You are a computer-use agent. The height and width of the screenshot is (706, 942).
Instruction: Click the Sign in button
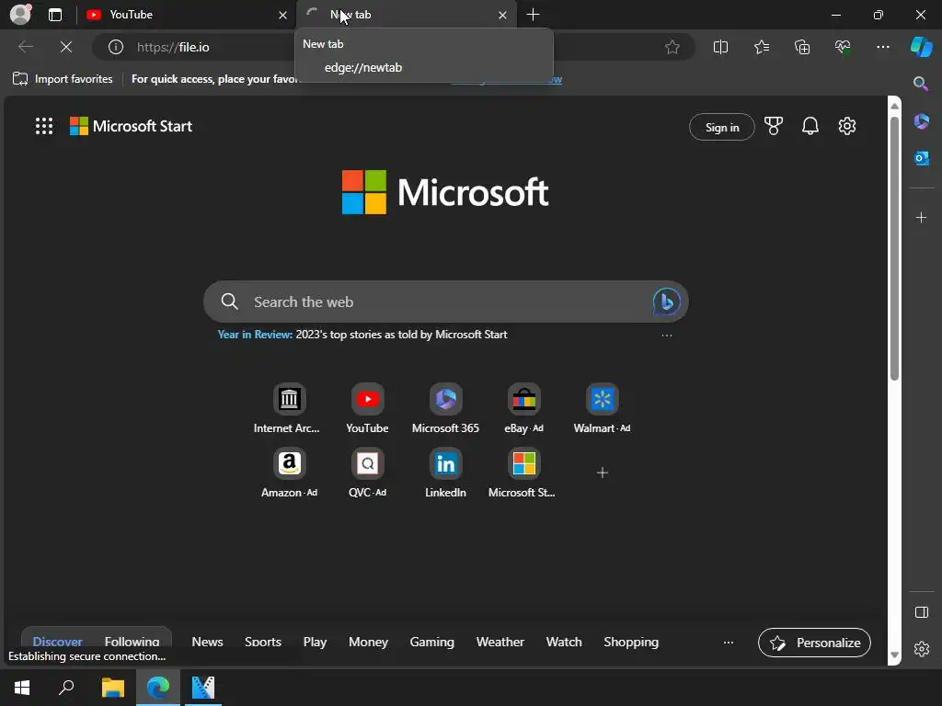tap(721, 127)
